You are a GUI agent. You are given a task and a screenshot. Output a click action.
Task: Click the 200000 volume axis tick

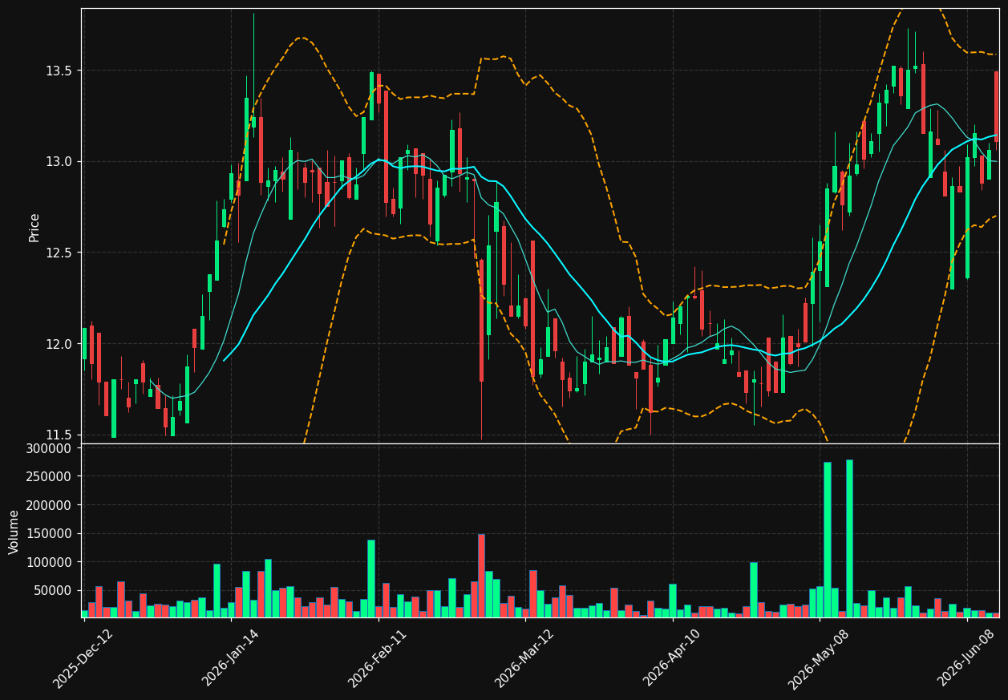point(49,505)
